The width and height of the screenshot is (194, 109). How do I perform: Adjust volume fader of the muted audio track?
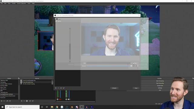click(x=60, y=94)
